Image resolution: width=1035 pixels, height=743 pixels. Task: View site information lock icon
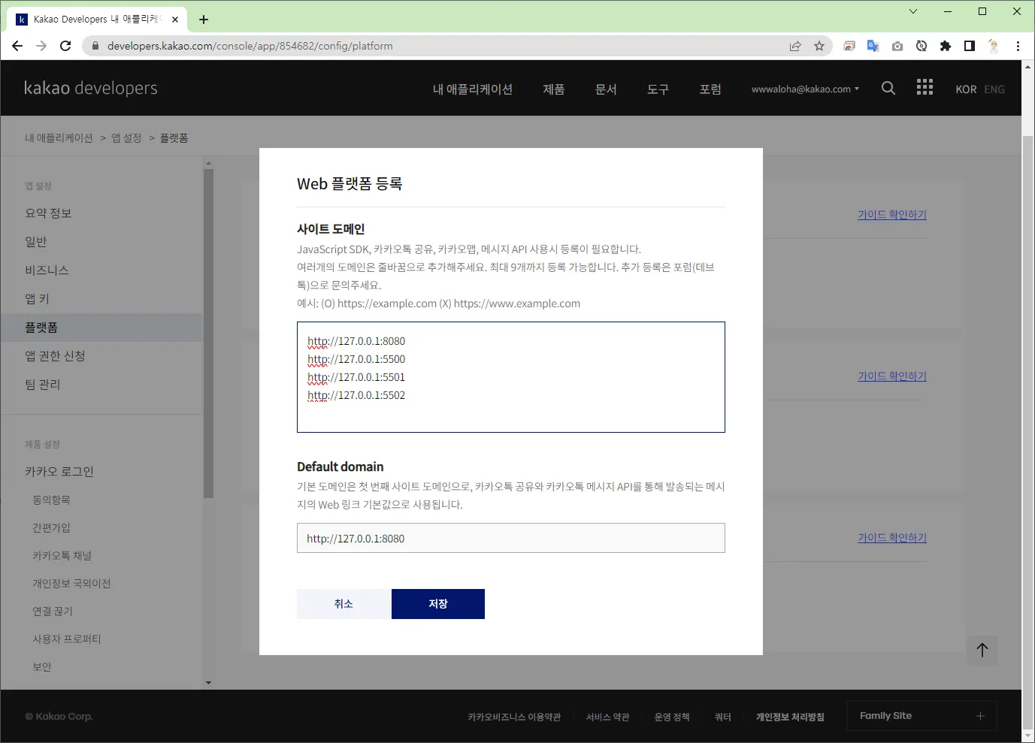95,46
